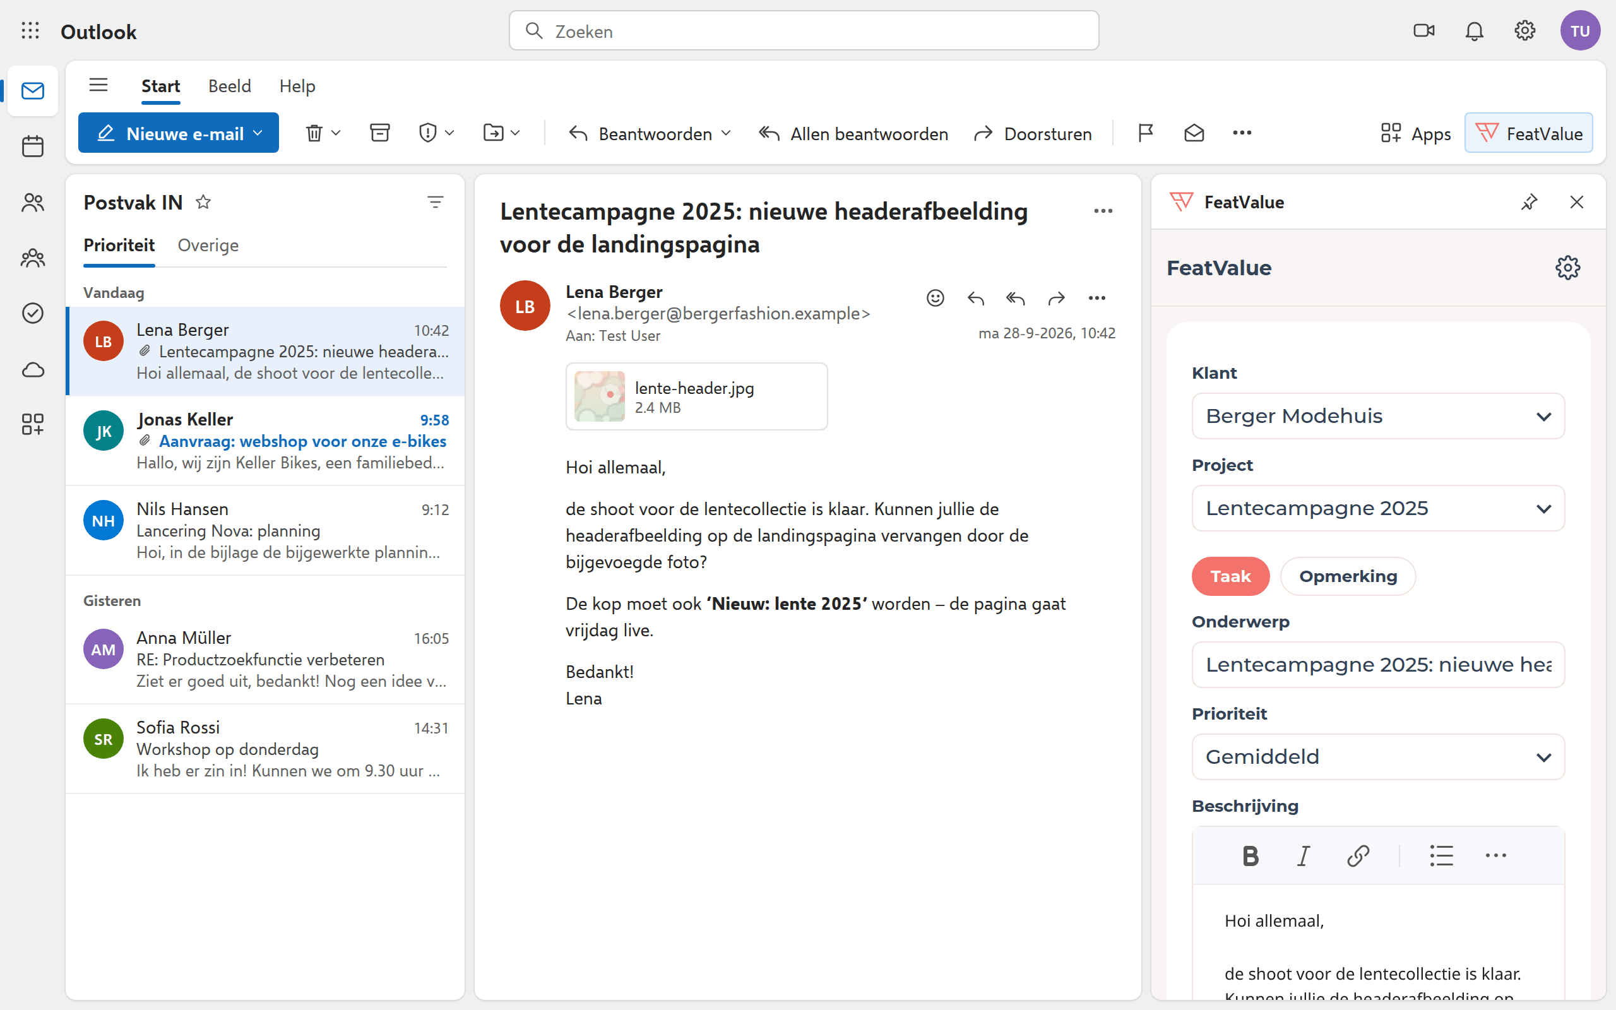Archive the selected message
1616x1010 pixels.
click(380, 133)
